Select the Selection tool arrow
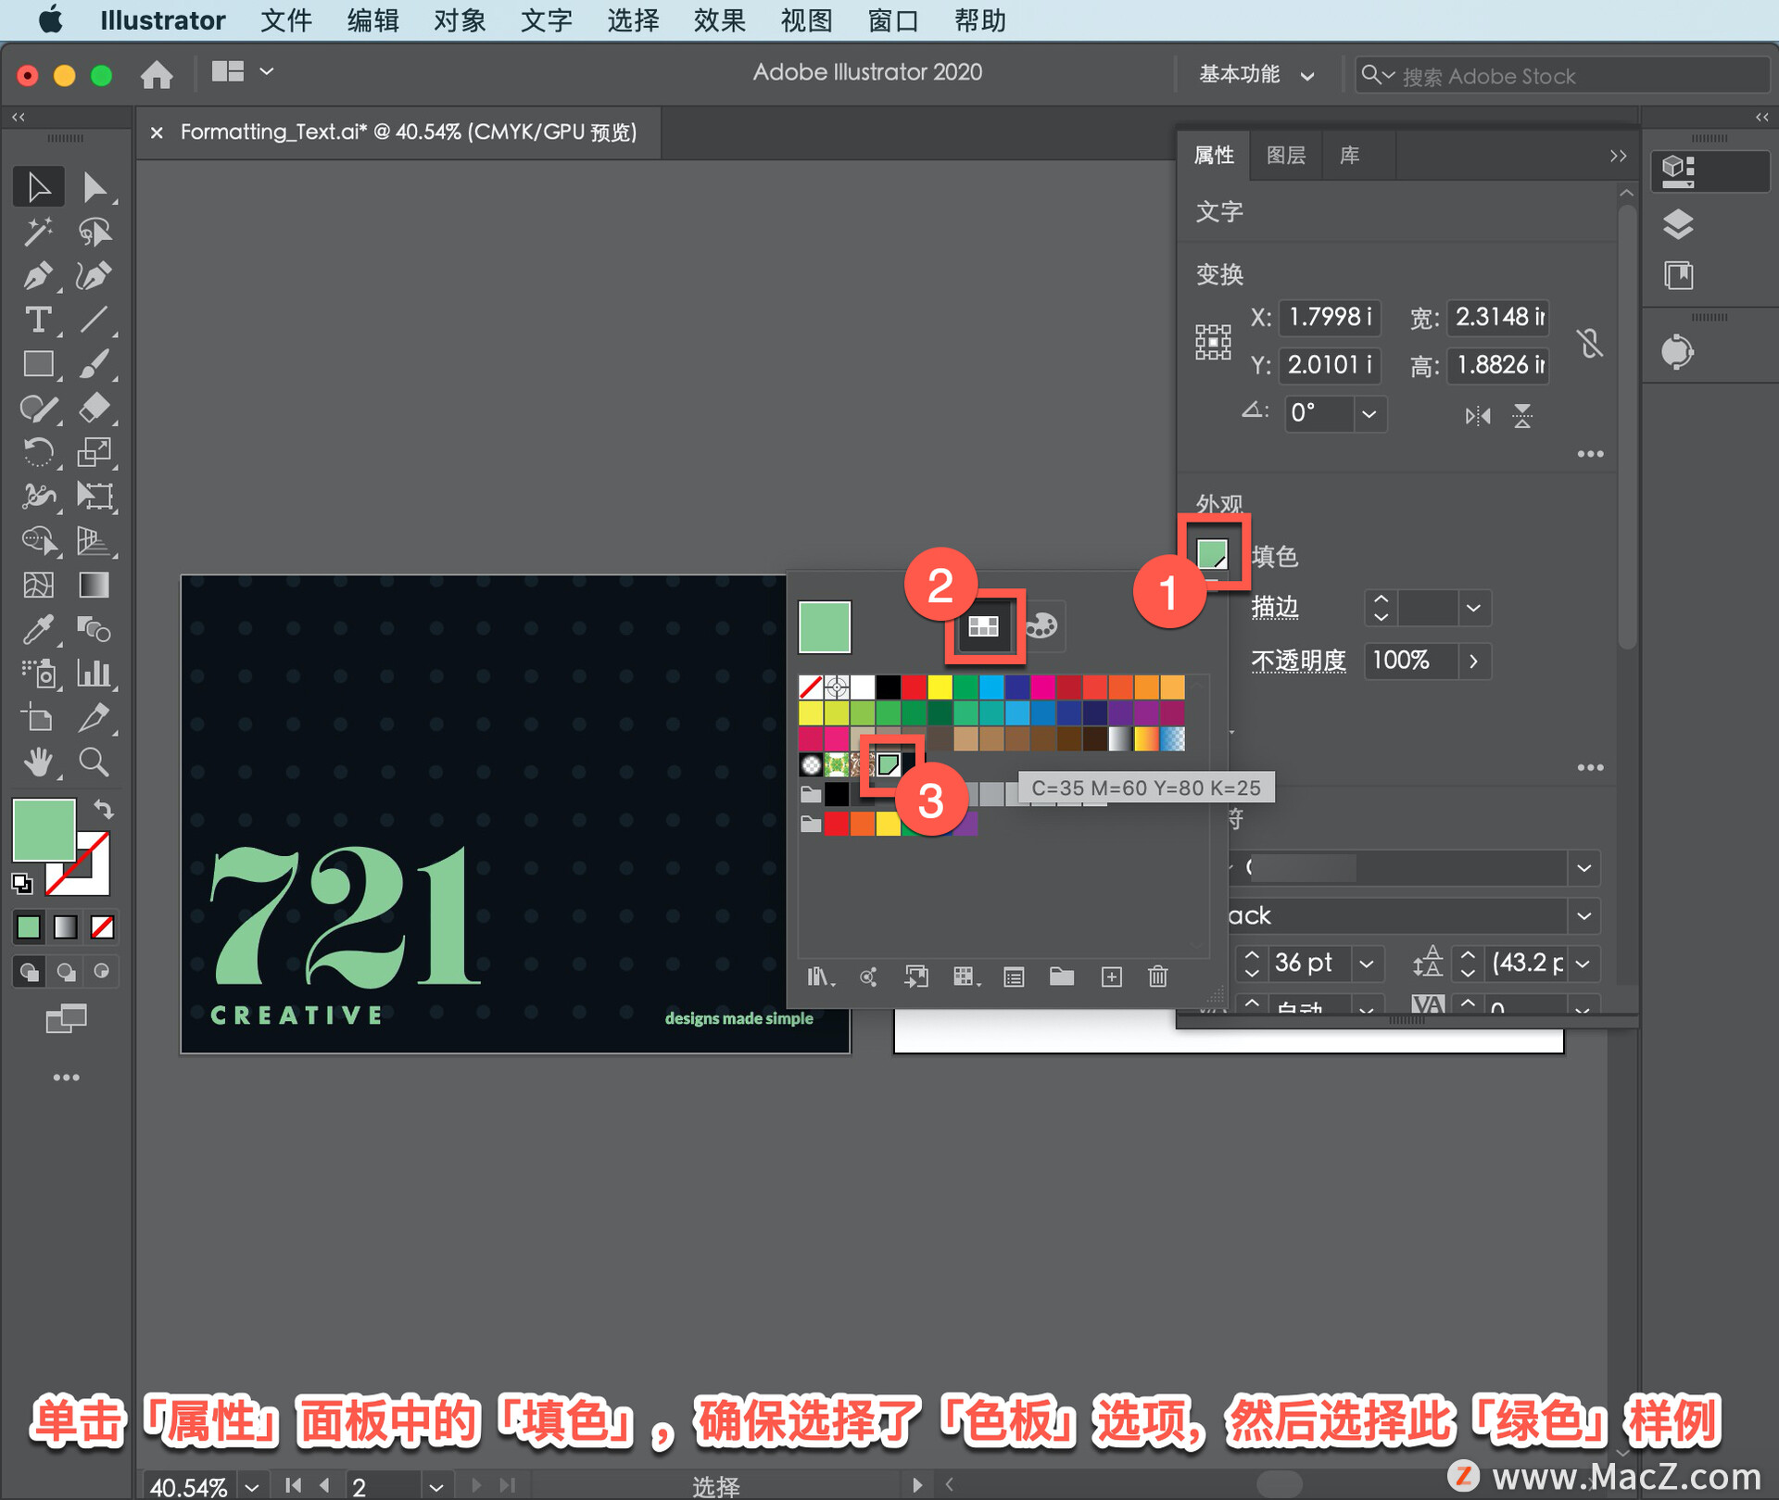The width and height of the screenshot is (1779, 1500). tap(38, 187)
